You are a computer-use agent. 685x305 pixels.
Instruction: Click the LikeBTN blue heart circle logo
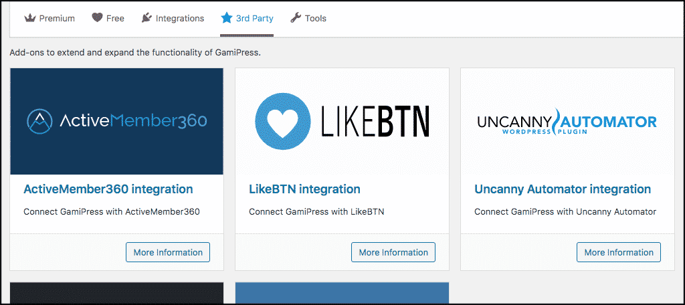[x=283, y=121]
